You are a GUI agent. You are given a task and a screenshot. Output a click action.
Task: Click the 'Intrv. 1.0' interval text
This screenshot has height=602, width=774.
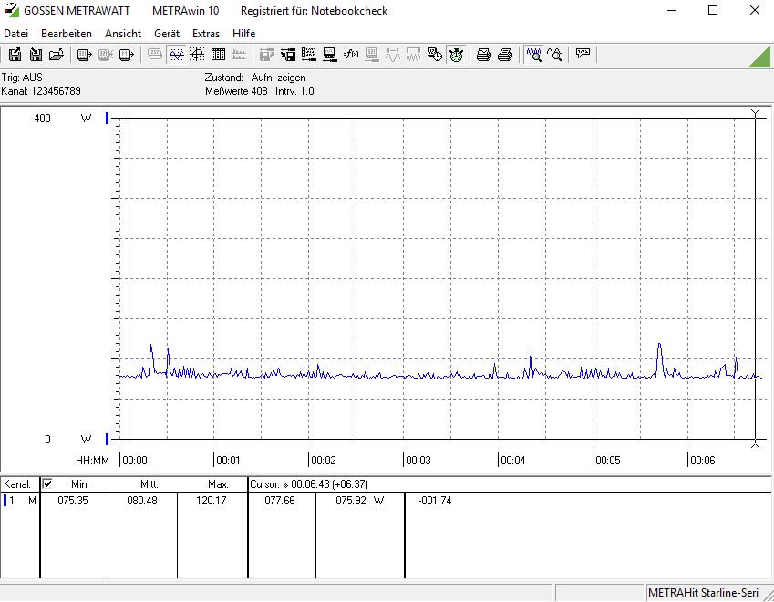tap(294, 91)
